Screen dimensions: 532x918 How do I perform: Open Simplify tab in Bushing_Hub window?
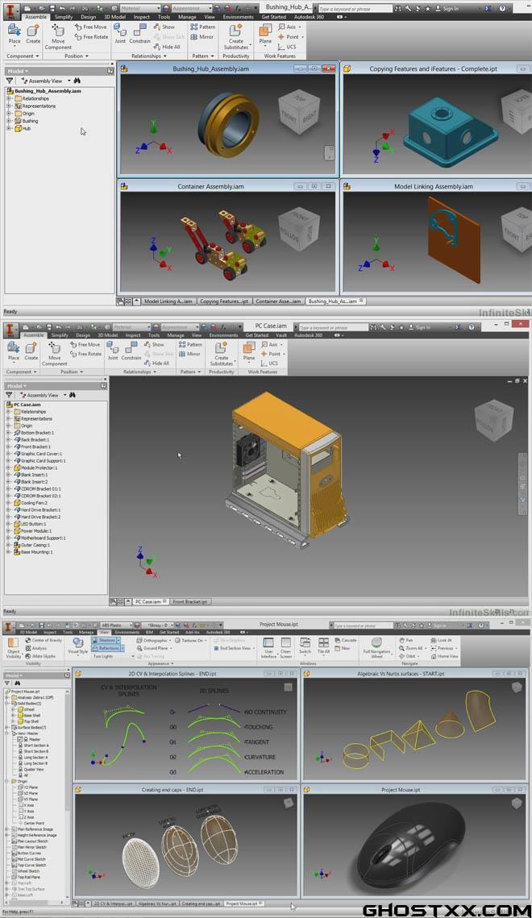click(64, 17)
